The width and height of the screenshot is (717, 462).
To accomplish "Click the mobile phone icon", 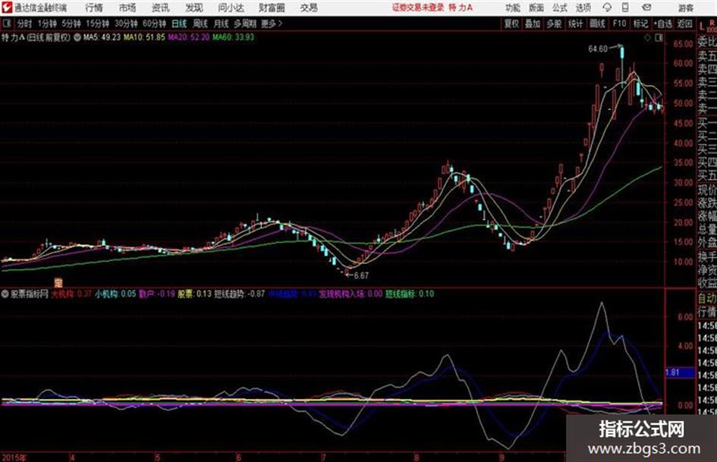I will pos(625,8).
